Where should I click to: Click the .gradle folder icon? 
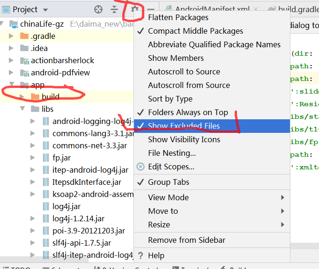tap(24, 36)
